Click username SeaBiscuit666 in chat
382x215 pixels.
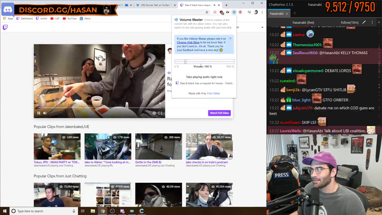coord(305,53)
